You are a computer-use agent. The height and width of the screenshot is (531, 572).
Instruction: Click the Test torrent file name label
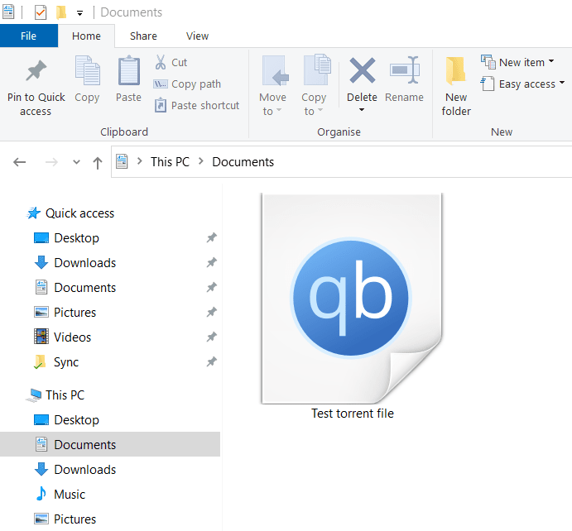tap(353, 414)
